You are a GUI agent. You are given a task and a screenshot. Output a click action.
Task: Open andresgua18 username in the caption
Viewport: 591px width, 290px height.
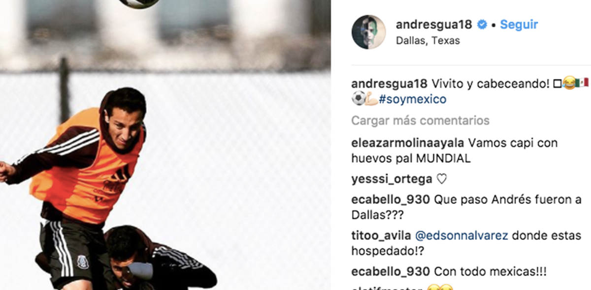(x=389, y=83)
